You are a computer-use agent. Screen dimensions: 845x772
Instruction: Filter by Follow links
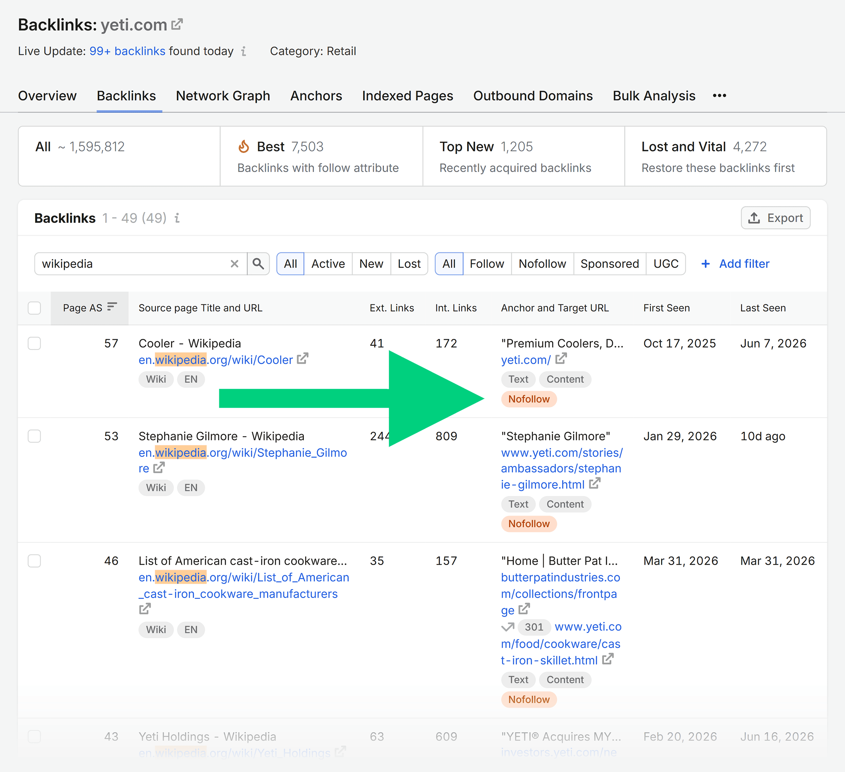pyautogui.click(x=487, y=264)
